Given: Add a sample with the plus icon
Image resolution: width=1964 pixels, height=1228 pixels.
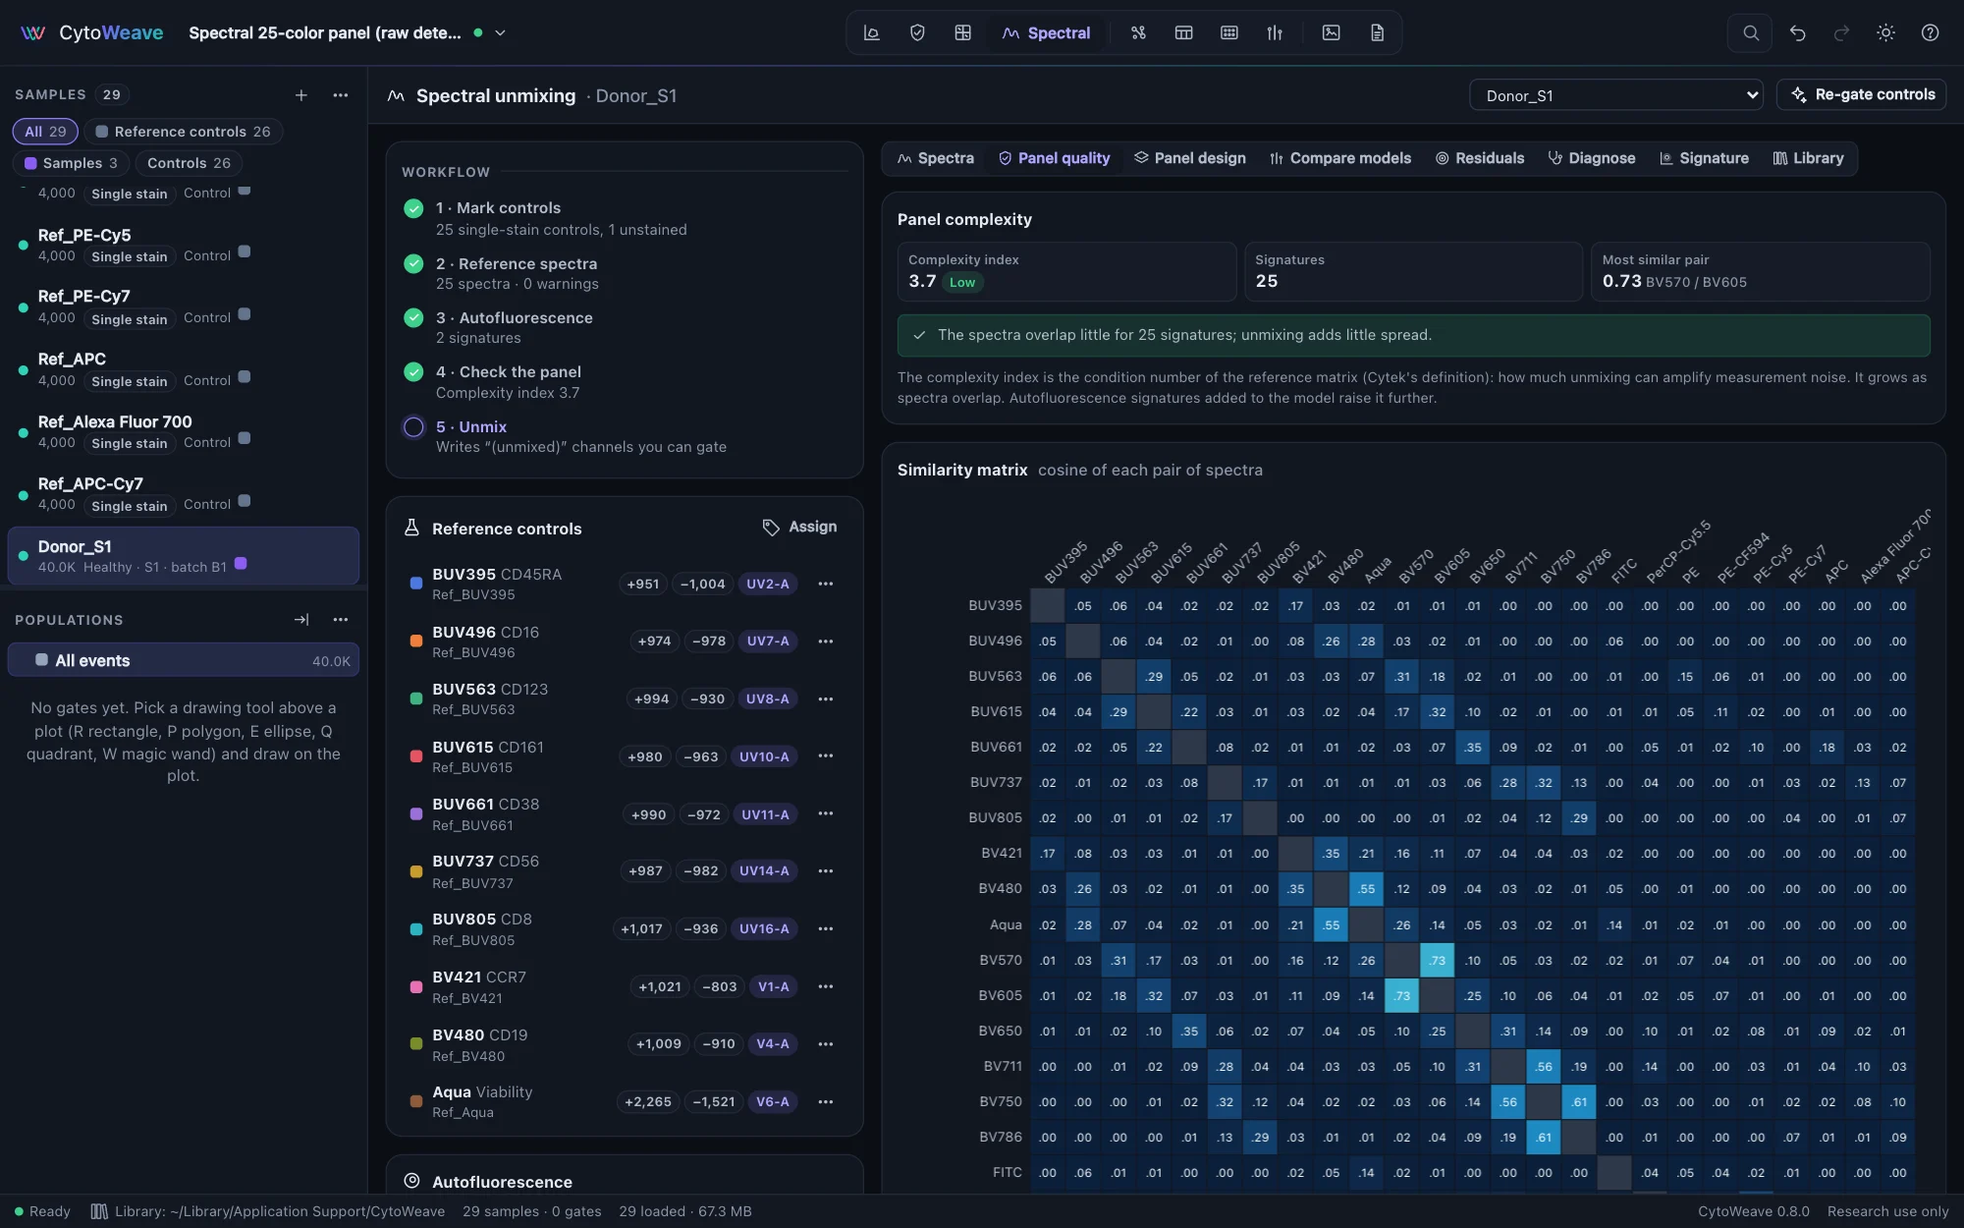Looking at the screenshot, I should click(x=301, y=95).
